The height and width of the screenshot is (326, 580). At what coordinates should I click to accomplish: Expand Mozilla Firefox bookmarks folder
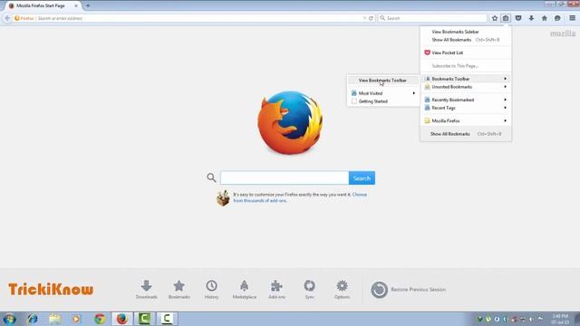pyautogui.click(x=465, y=120)
